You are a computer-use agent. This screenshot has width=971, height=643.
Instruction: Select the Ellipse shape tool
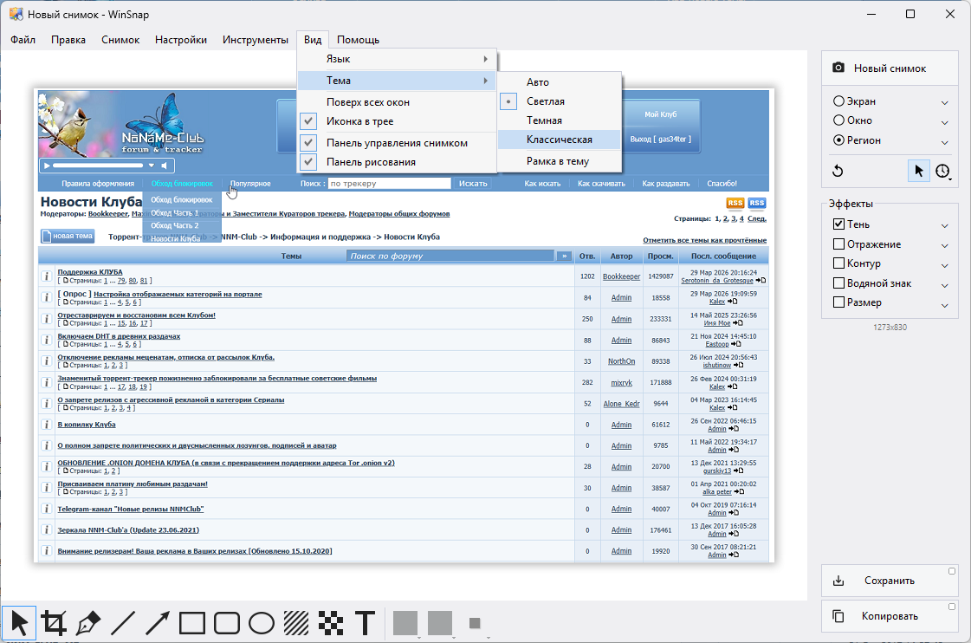coord(262,623)
